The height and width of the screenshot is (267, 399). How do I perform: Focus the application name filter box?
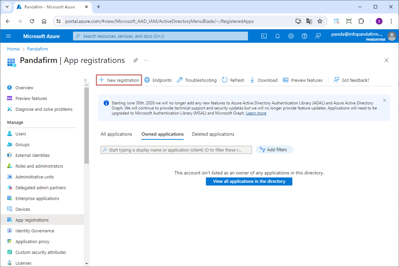pos(176,150)
